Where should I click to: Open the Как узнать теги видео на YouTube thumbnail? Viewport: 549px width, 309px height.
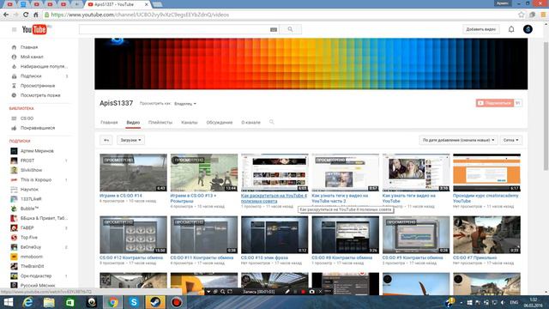click(x=416, y=173)
